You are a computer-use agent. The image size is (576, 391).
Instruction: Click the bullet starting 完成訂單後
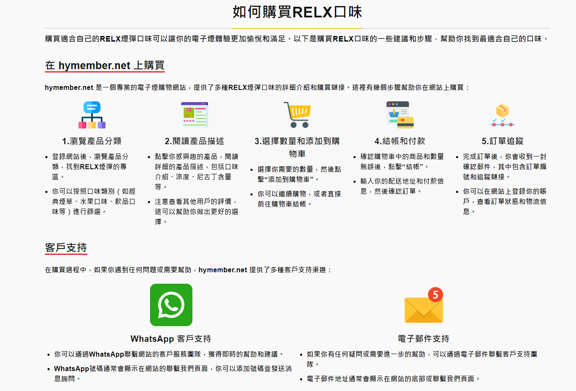point(505,167)
